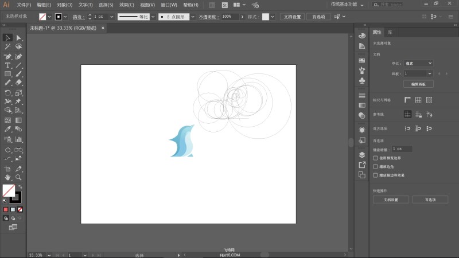Viewport: 459px width, 258px height.
Task: Select the Scale tool
Action: 18,93
